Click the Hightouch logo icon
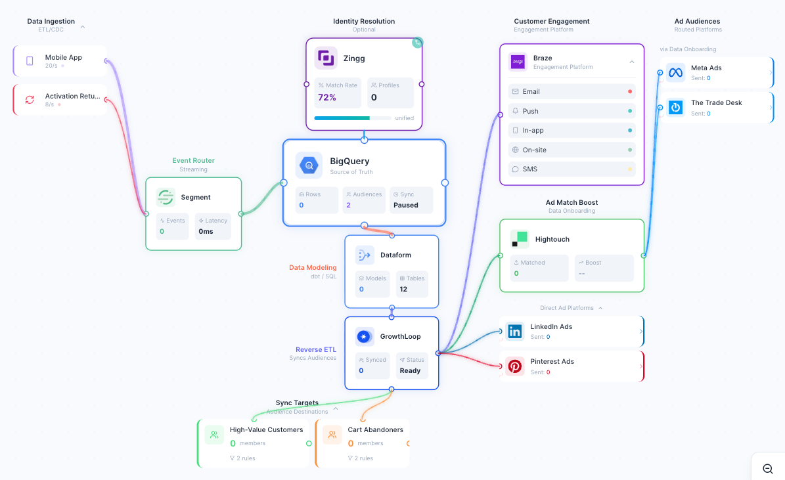Viewport: 785px width, 480px height. (x=520, y=239)
